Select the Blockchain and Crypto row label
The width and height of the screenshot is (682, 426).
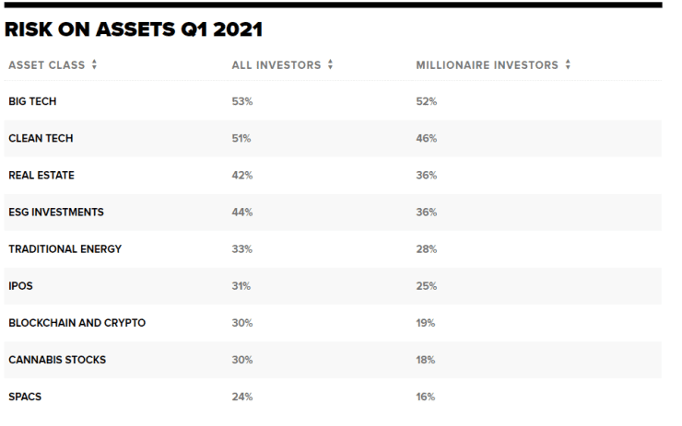coord(76,323)
